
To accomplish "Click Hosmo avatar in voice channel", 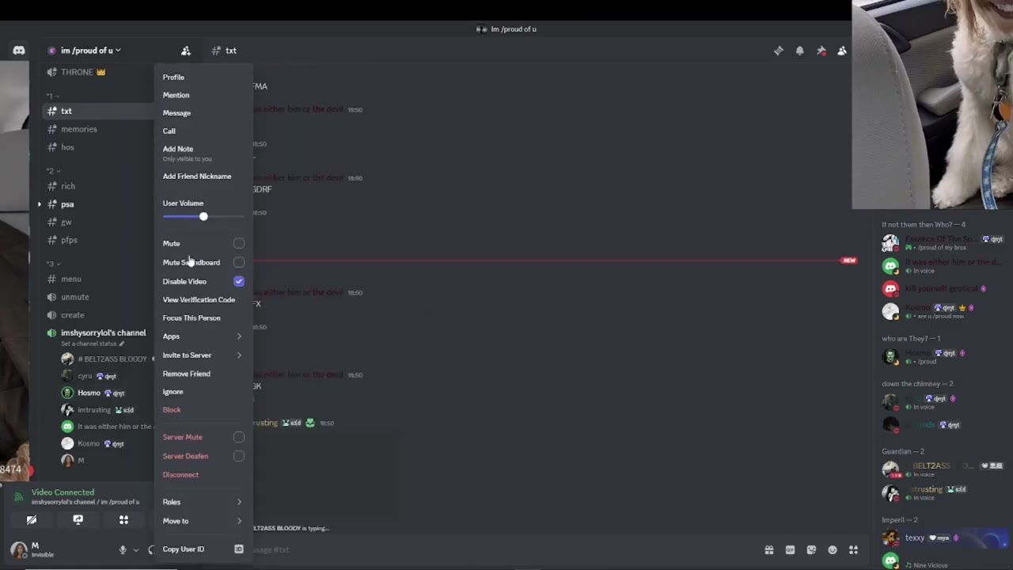I will click(x=67, y=393).
